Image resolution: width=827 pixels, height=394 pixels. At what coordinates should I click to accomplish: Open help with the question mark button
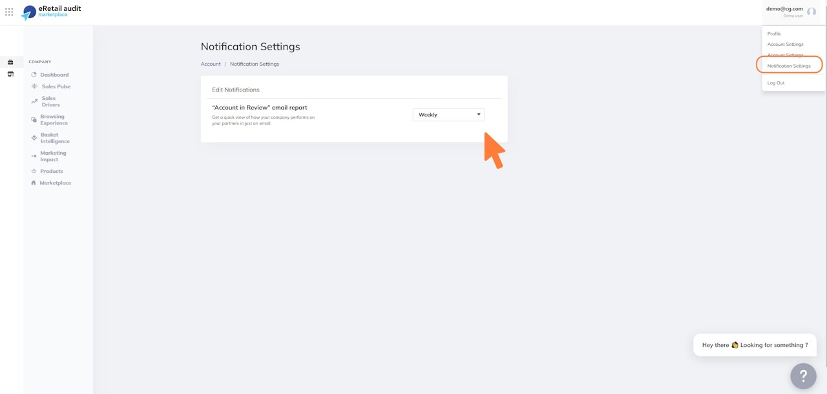coord(803,375)
